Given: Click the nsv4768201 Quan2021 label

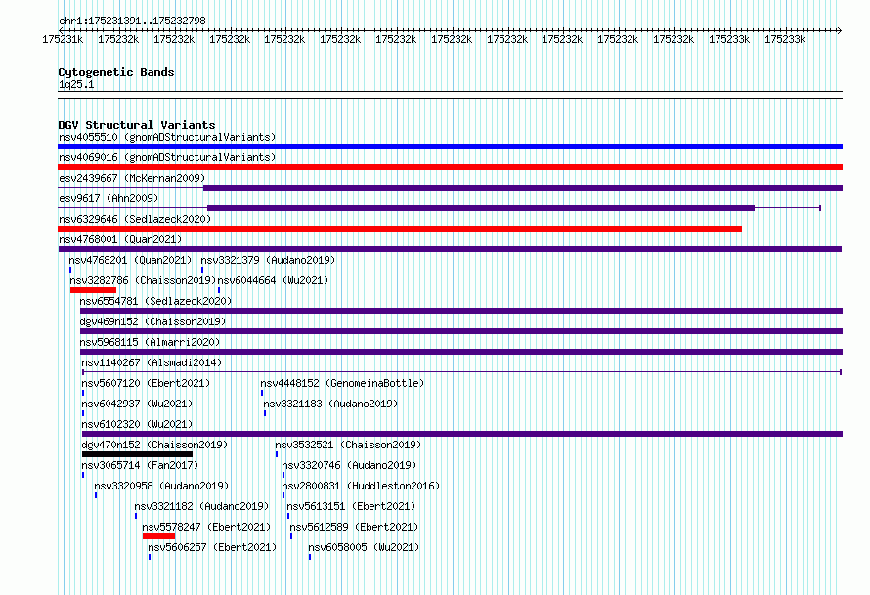Looking at the screenshot, I should click(x=130, y=260).
